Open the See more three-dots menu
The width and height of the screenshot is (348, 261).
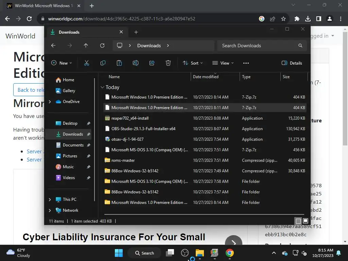click(x=246, y=63)
